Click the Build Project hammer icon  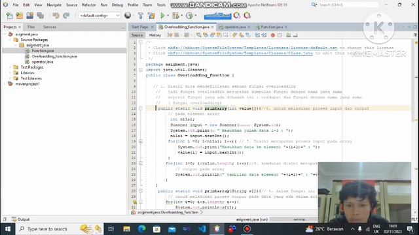tap(141, 16)
